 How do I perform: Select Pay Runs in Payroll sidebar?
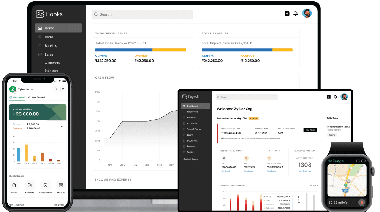(192, 118)
